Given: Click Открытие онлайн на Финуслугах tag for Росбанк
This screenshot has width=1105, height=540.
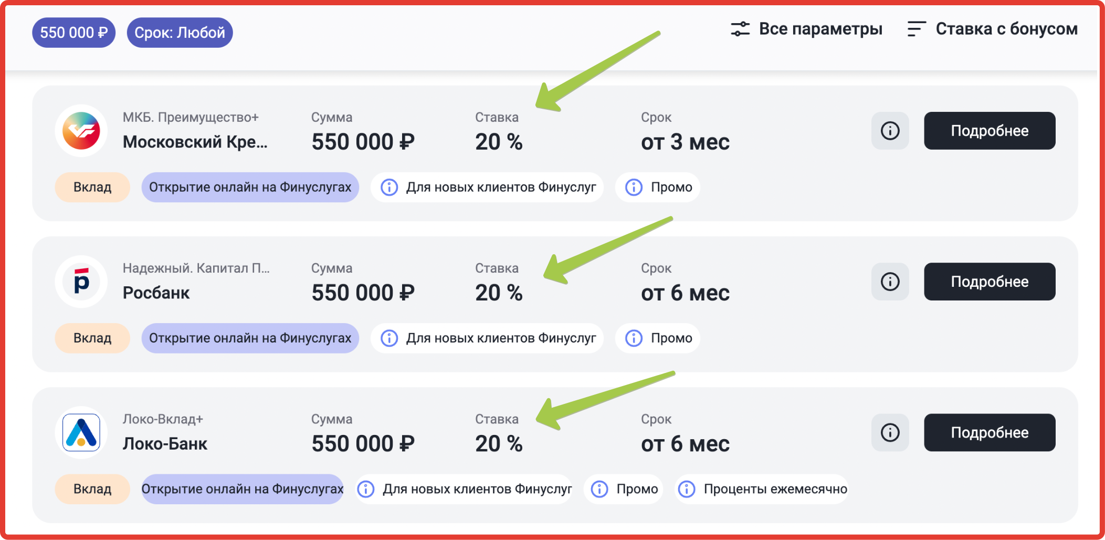Looking at the screenshot, I should pos(250,338).
